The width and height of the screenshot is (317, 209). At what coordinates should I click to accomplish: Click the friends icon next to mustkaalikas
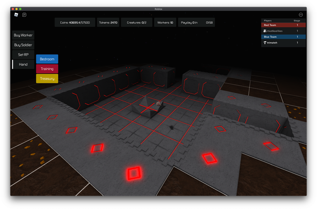click(x=265, y=31)
